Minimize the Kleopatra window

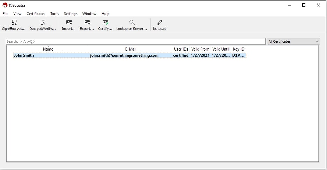(289, 5)
